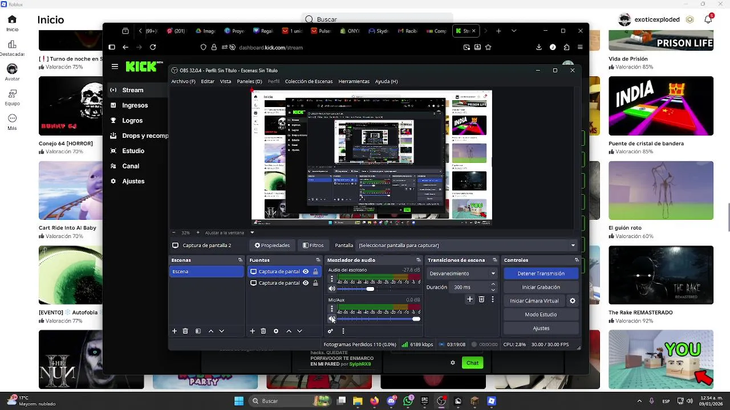Undock the Escenas panel
The image size is (730, 410).
click(x=240, y=260)
